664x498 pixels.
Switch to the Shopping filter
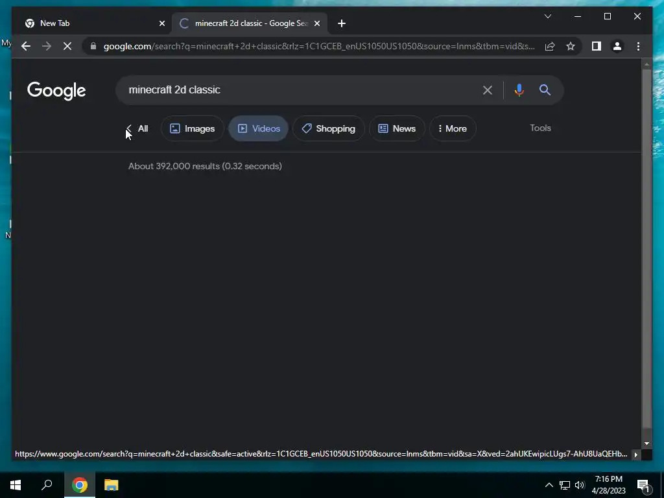pos(329,128)
